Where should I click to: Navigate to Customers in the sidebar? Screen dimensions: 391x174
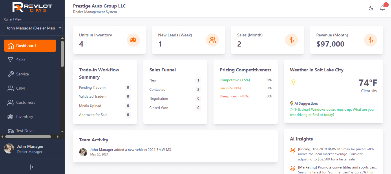25,102
